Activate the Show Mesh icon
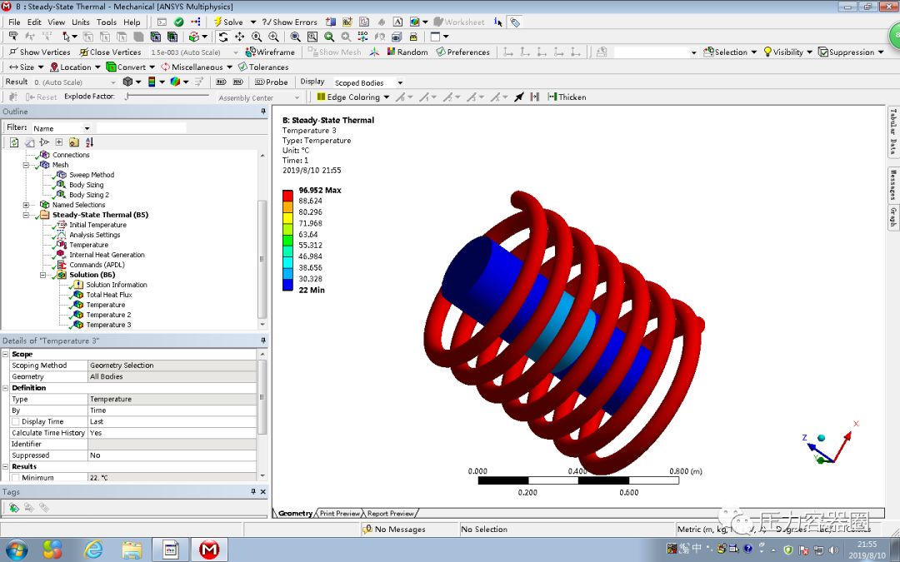900x562 pixels. coord(333,52)
